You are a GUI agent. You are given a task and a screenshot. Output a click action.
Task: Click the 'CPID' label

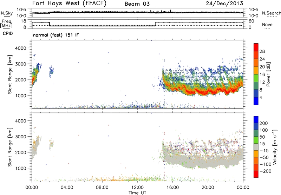tap(8, 33)
